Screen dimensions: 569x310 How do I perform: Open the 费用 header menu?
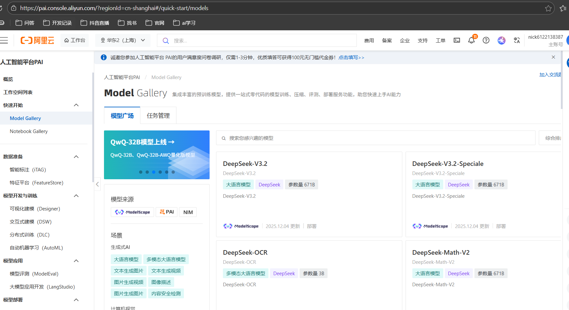click(369, 41)
